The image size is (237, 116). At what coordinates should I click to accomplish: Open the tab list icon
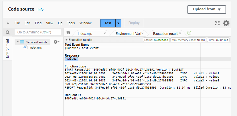click(x=68, y=33)
